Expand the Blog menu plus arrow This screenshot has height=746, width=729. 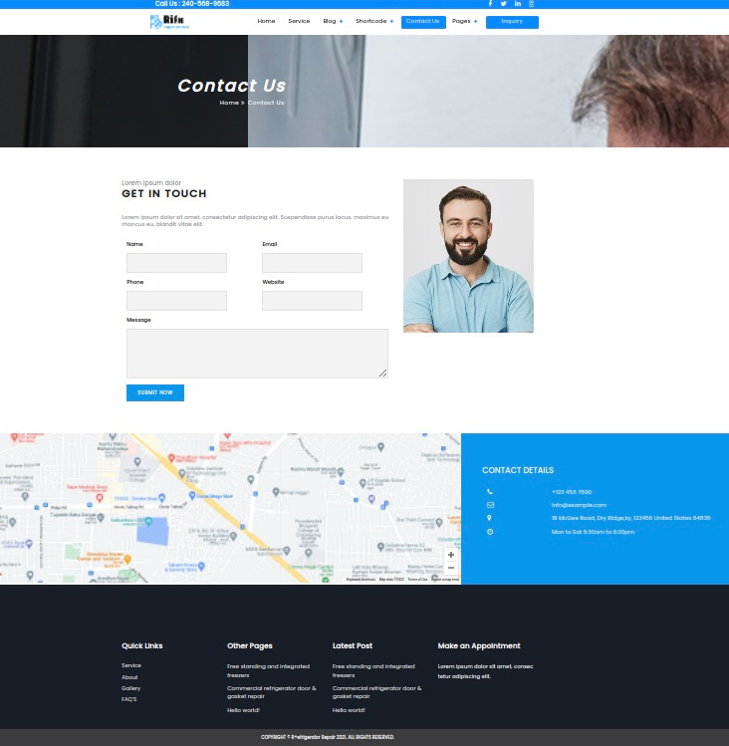[x=341, y=21]
